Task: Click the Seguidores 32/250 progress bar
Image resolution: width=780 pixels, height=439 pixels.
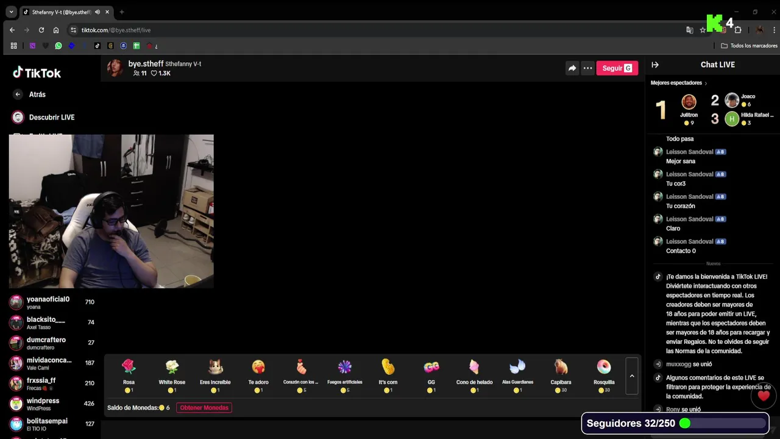Action: point(675,423)
